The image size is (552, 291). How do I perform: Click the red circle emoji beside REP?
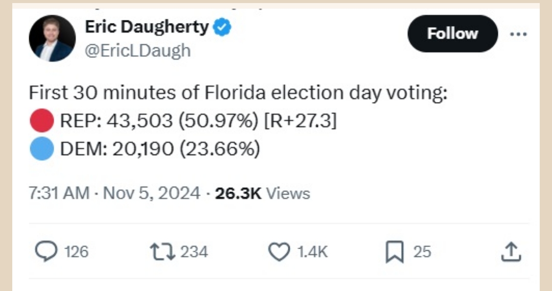(42, 122)
